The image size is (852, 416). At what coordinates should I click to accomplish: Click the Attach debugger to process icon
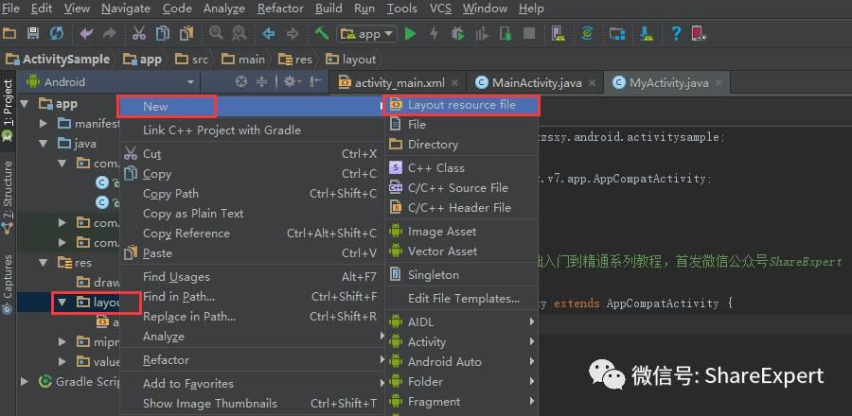(x=506, y=34)
